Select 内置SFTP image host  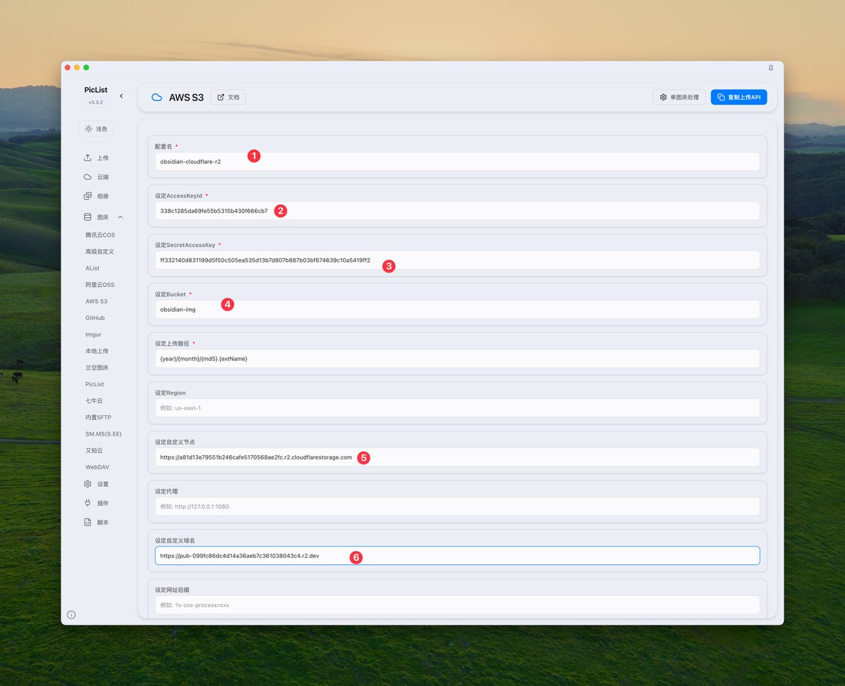(99, 417)
